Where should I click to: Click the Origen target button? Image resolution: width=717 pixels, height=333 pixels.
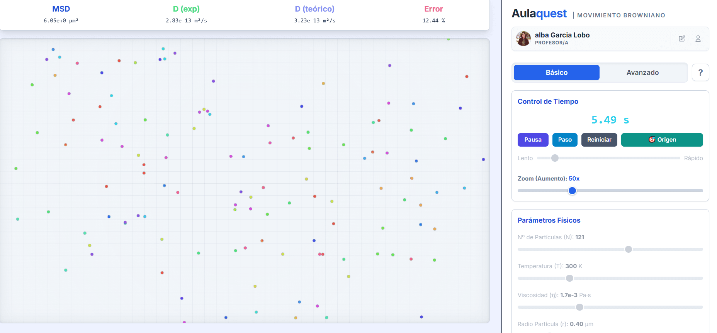tap(662, 140)
